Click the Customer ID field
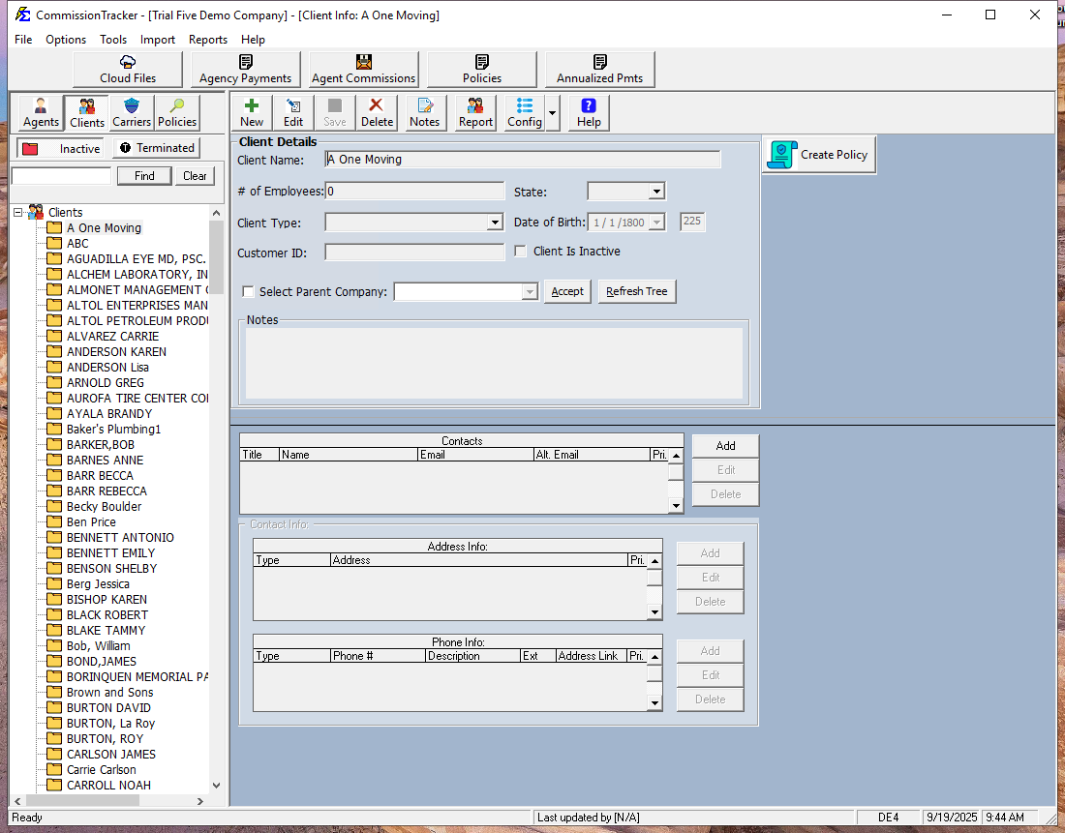 [x=414, y=253]
